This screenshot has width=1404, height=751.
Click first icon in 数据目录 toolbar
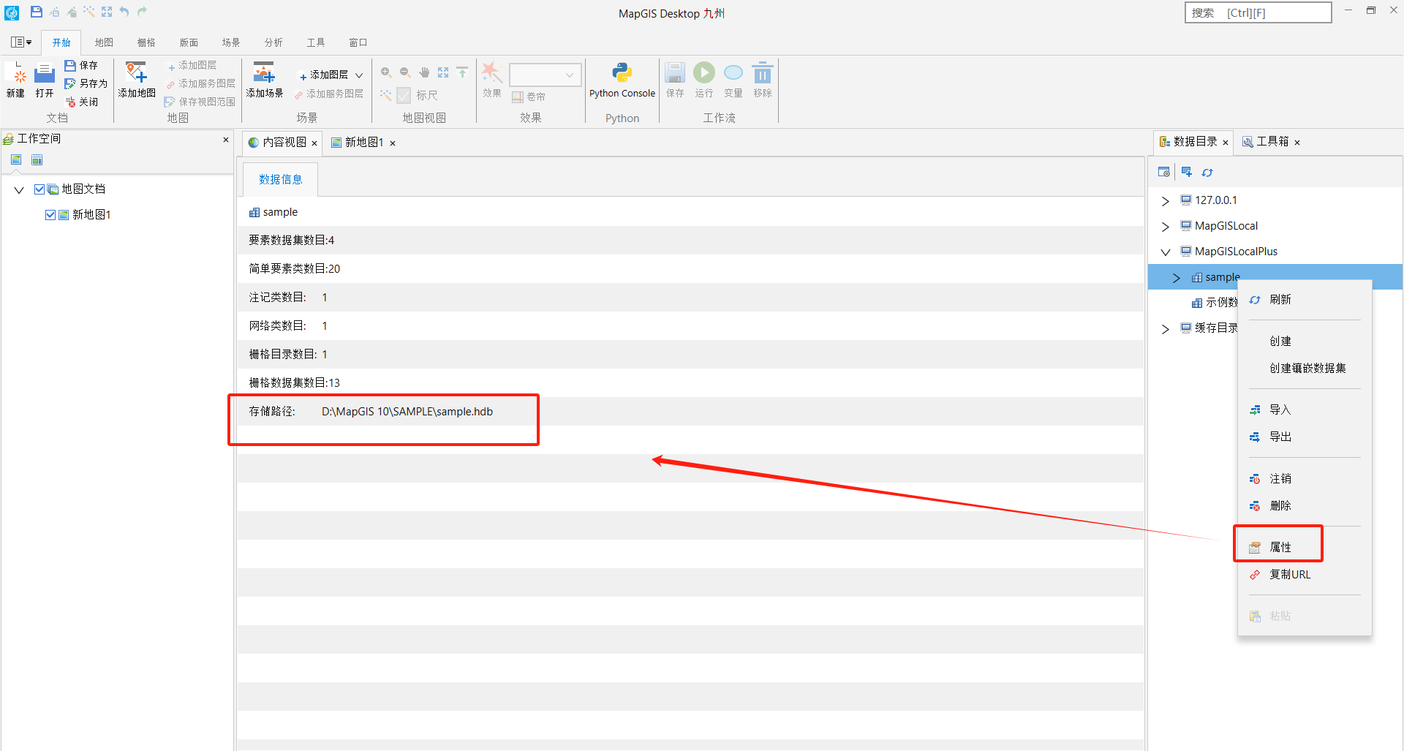(1163, 173)
